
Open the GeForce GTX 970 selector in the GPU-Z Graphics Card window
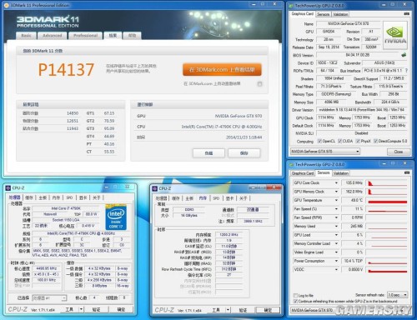tap(325, 152)
